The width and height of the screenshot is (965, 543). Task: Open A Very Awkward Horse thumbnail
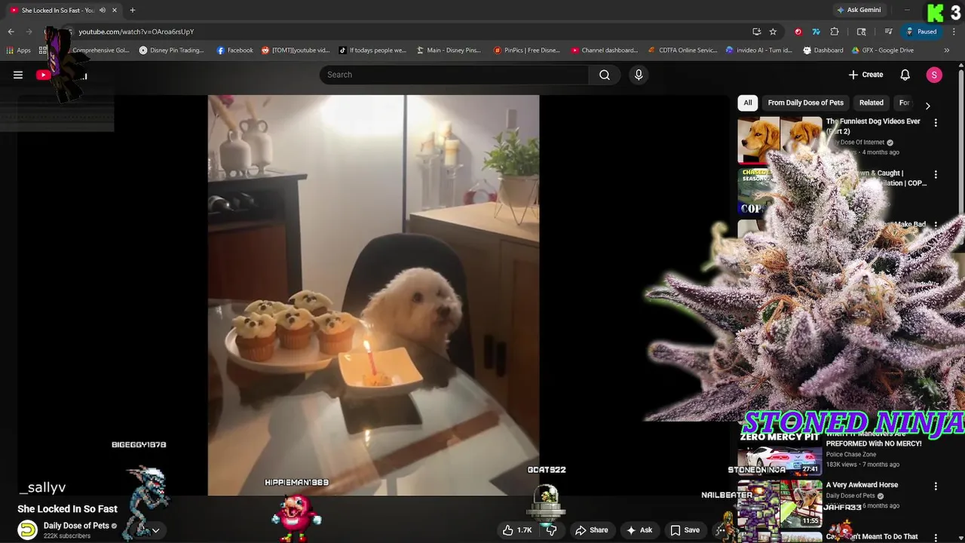click(779, 504)
